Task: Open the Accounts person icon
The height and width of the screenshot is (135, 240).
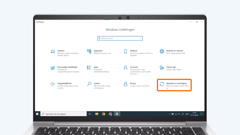Action: coord(125,68)
